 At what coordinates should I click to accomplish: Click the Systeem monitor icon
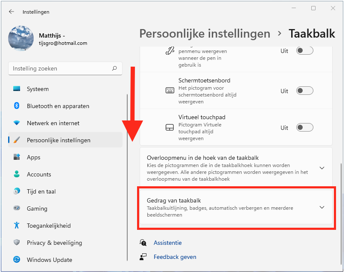(x=17, y=89)
